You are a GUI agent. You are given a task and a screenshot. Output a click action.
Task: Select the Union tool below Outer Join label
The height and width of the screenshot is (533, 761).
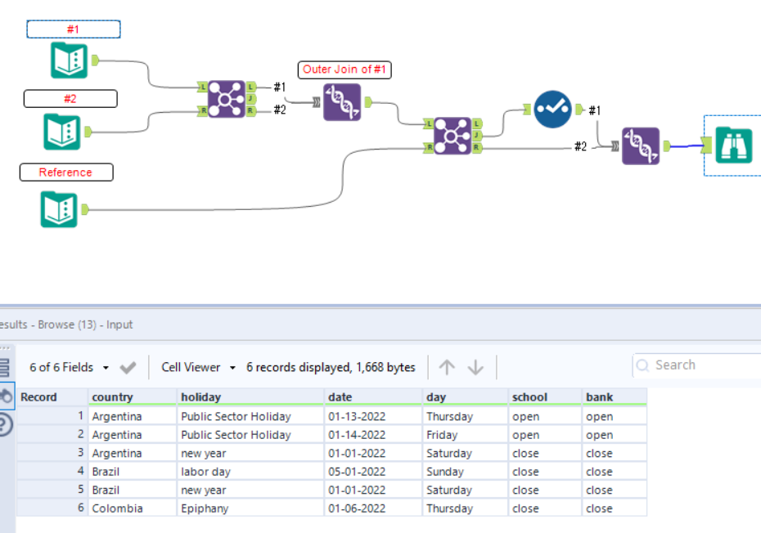[342, 102]
